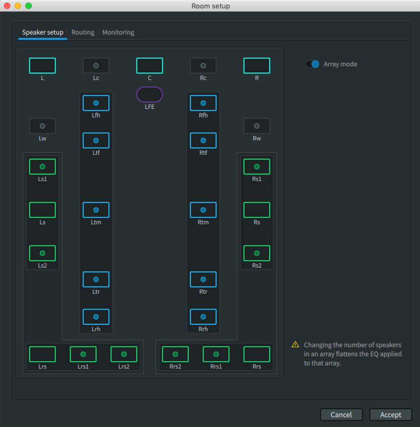Viewport: 420px width, 427px height.
Task: Select the Rrs rear surround speaker
Action: [257, 354]
